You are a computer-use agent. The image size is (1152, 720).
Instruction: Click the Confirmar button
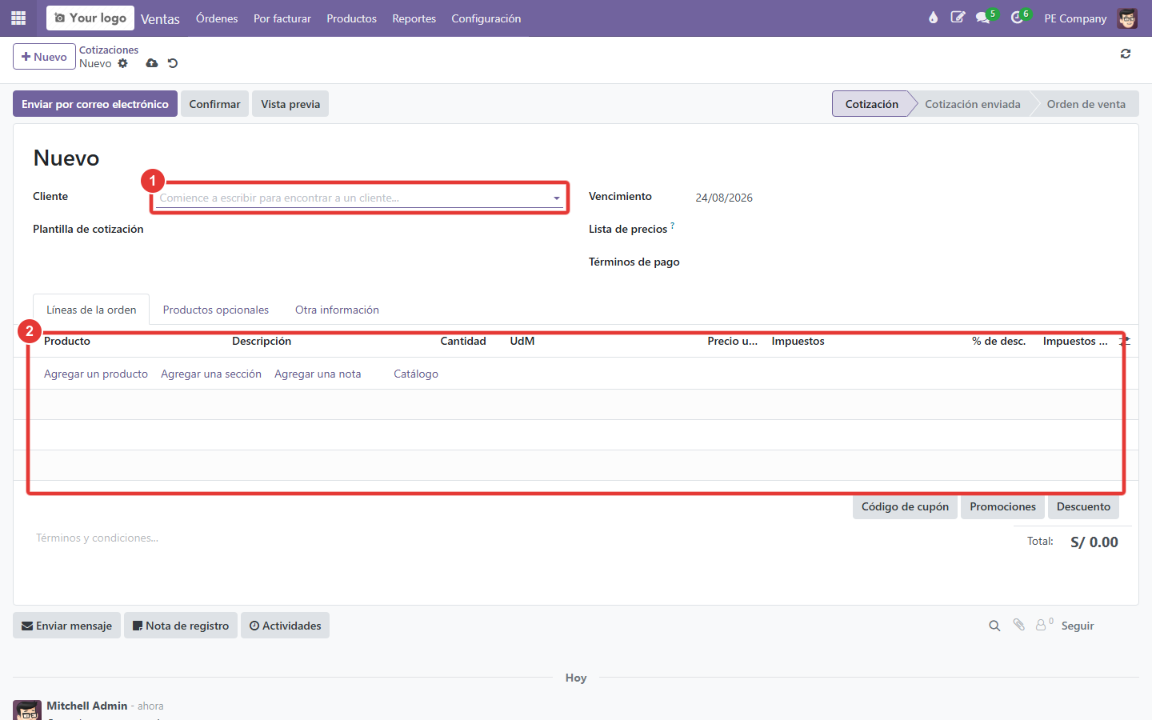214,104
